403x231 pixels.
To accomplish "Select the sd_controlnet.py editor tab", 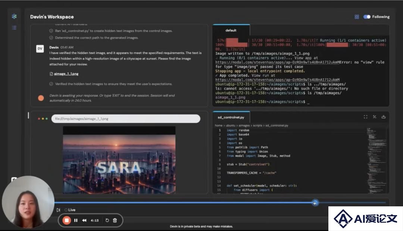I will point(231,117).
